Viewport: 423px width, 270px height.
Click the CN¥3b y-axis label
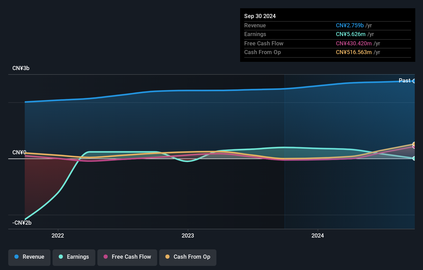(21, 68)
